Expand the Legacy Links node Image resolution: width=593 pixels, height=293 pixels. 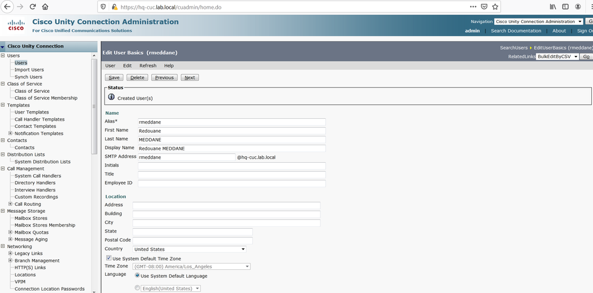click(10, 253)
